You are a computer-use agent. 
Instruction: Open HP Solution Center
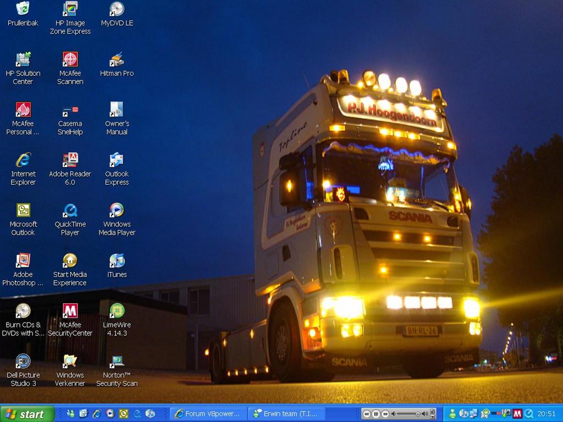coord(23,68)
